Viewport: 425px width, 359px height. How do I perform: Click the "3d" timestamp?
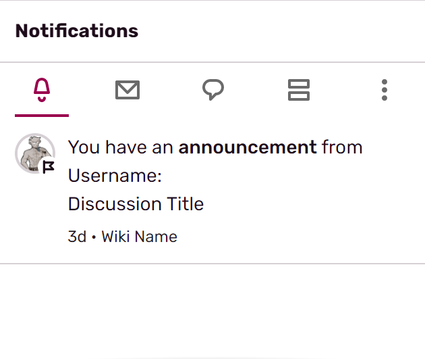tap(77, 237)
